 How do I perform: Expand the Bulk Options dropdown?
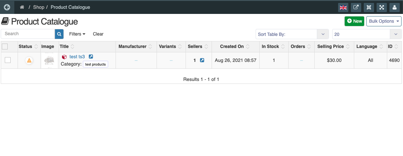(x=384, y=21)
